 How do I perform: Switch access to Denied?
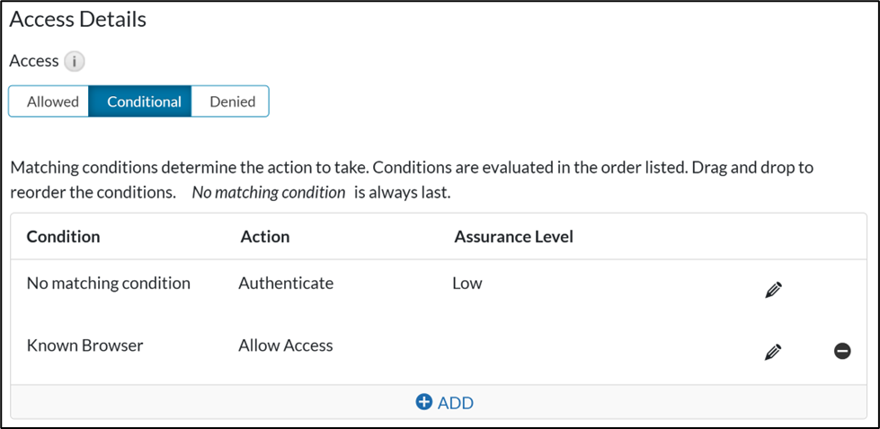[x=232, y=101]
